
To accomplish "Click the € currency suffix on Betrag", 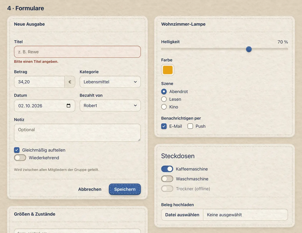I will point(70,82).
